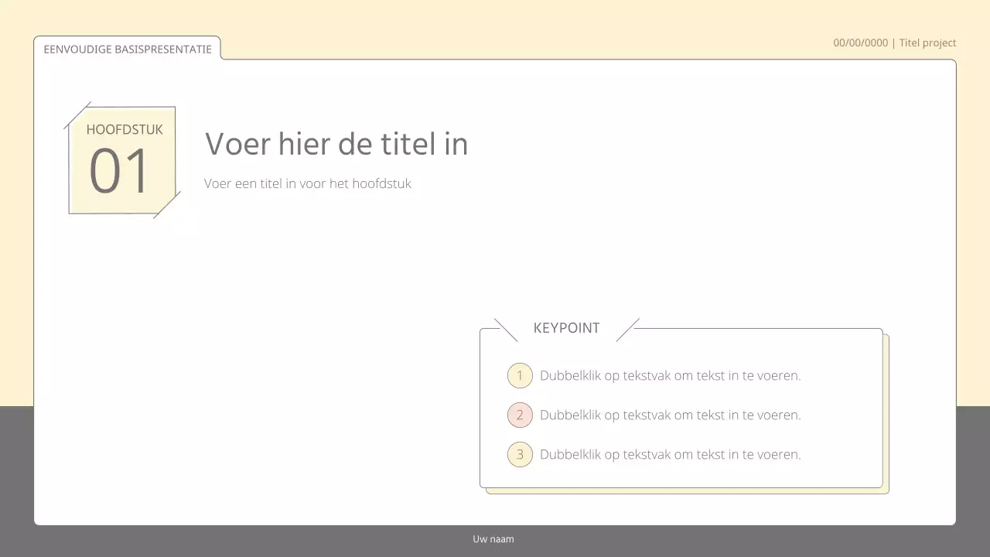Viewport: 990px width, 557px height.
Task: Click the subtitle text below the main title
Action: (x=307, y=183)
